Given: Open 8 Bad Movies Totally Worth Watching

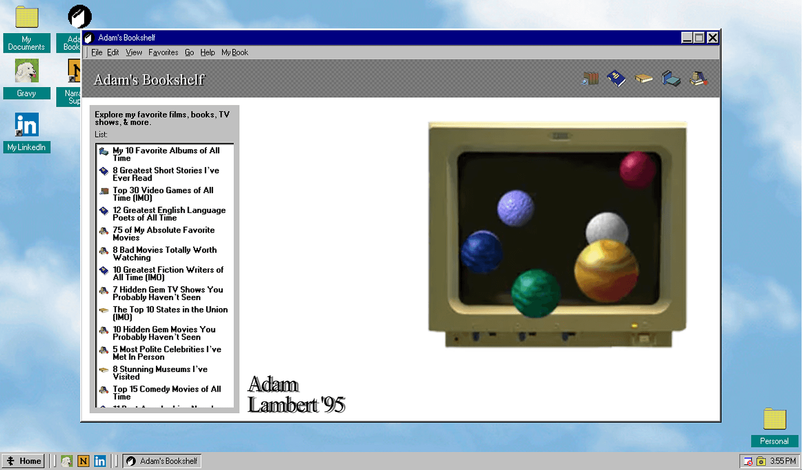Looking at the screenshot, I should click(x=165, y=254).
